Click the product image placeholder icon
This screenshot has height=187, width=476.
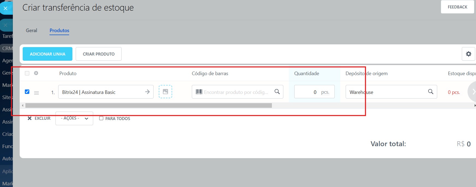165,92
